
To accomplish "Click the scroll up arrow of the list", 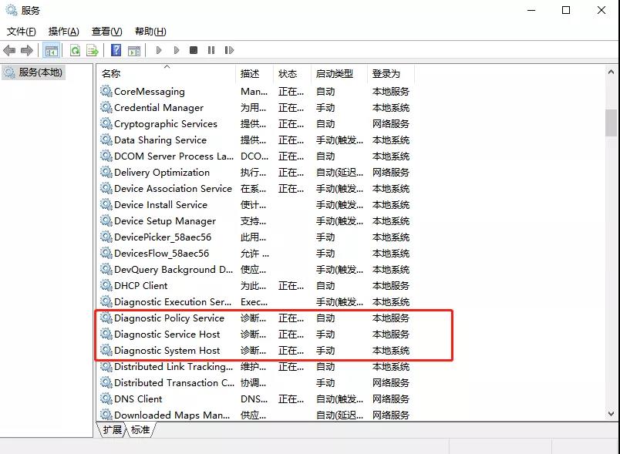I will (611, 72).
